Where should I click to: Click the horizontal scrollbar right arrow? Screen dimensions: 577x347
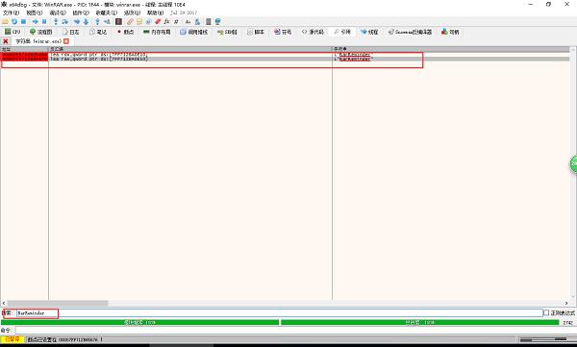point(566,303)
